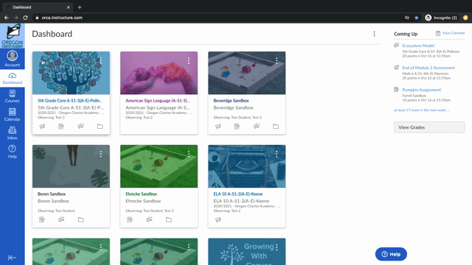
Task: Open files folder icon on Ehmcke Sandbox card
Action: pos(169,219)
